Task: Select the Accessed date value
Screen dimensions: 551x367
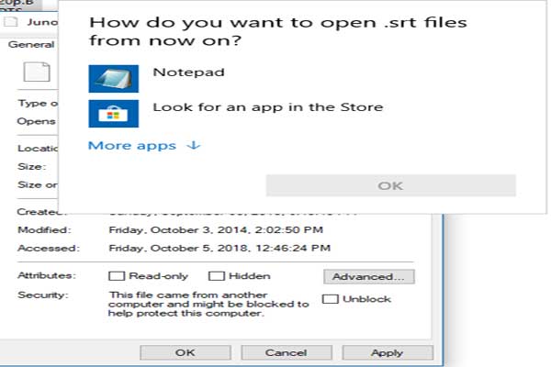Action: tap(219, 248)
